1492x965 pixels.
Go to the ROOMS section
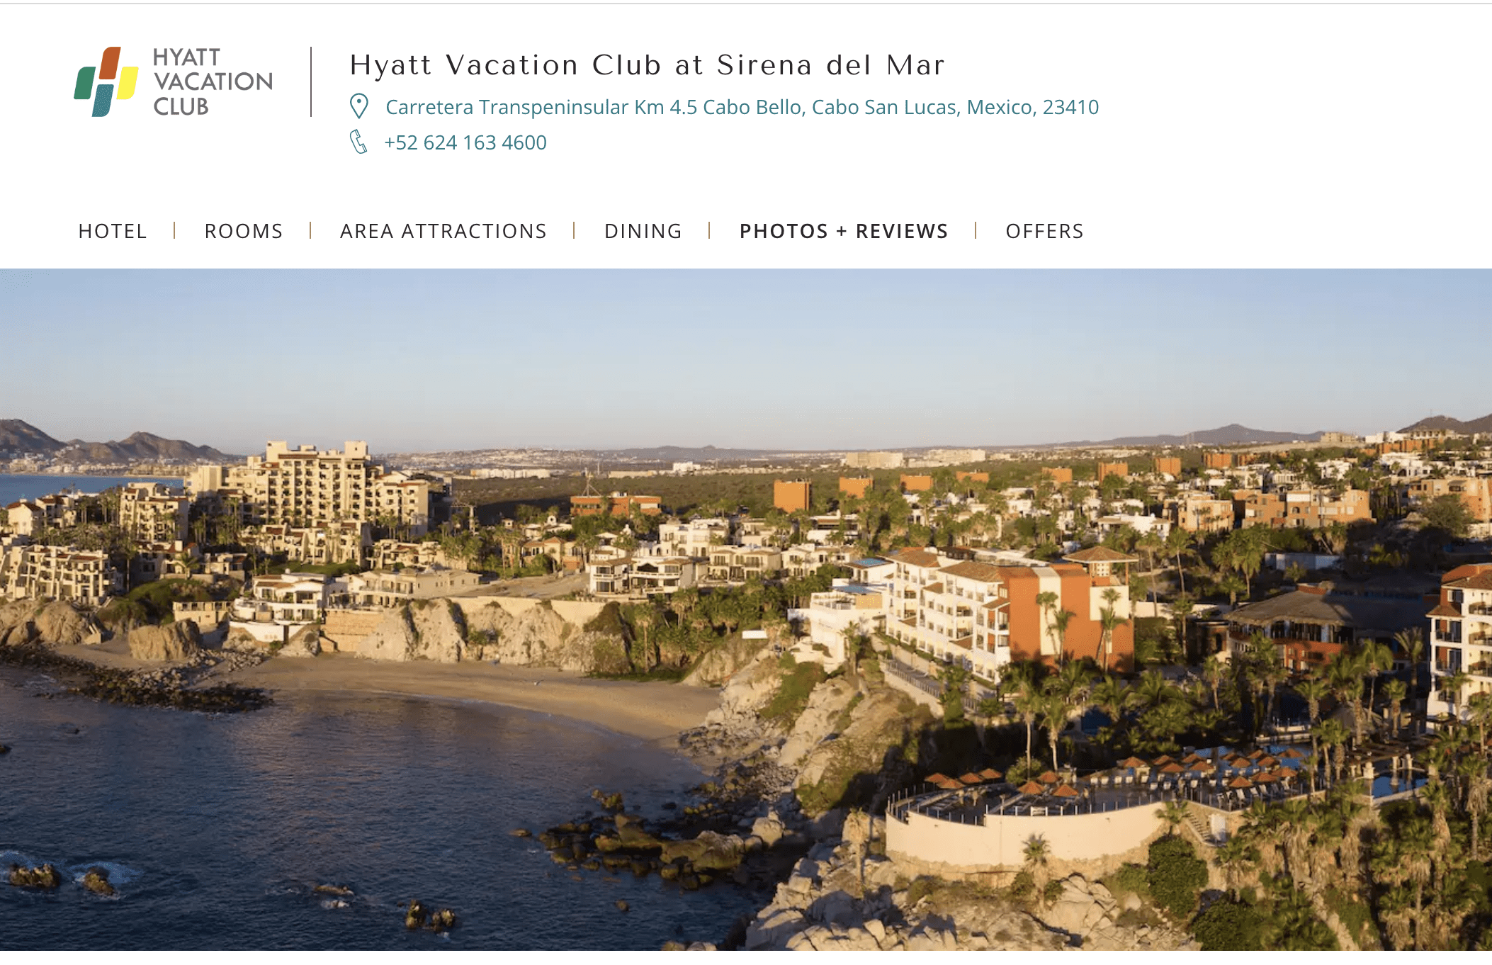244,231
